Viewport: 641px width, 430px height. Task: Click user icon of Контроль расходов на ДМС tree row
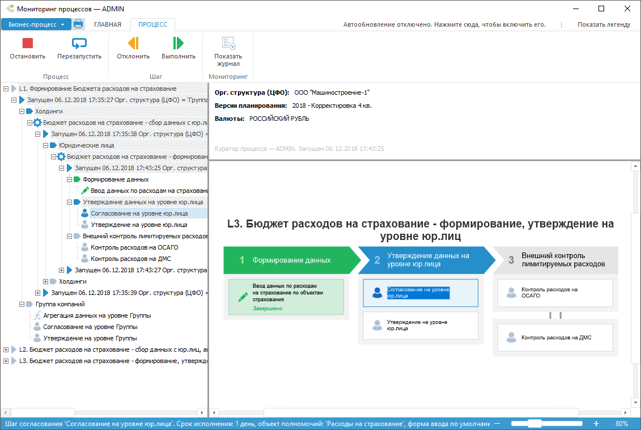click(x=84, y=259)
